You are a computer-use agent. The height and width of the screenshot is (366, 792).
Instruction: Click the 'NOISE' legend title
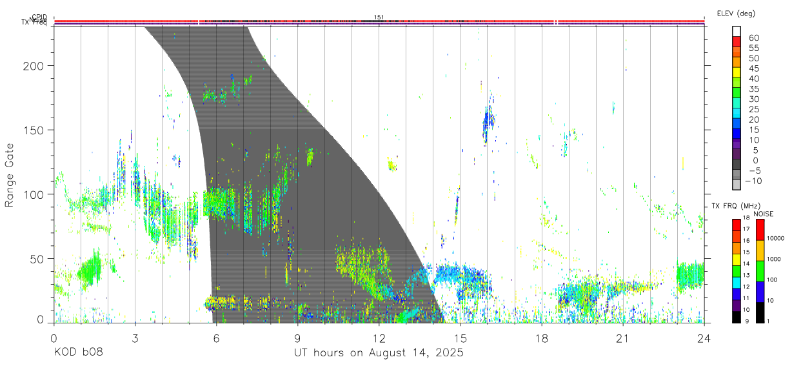pos(763,214)
